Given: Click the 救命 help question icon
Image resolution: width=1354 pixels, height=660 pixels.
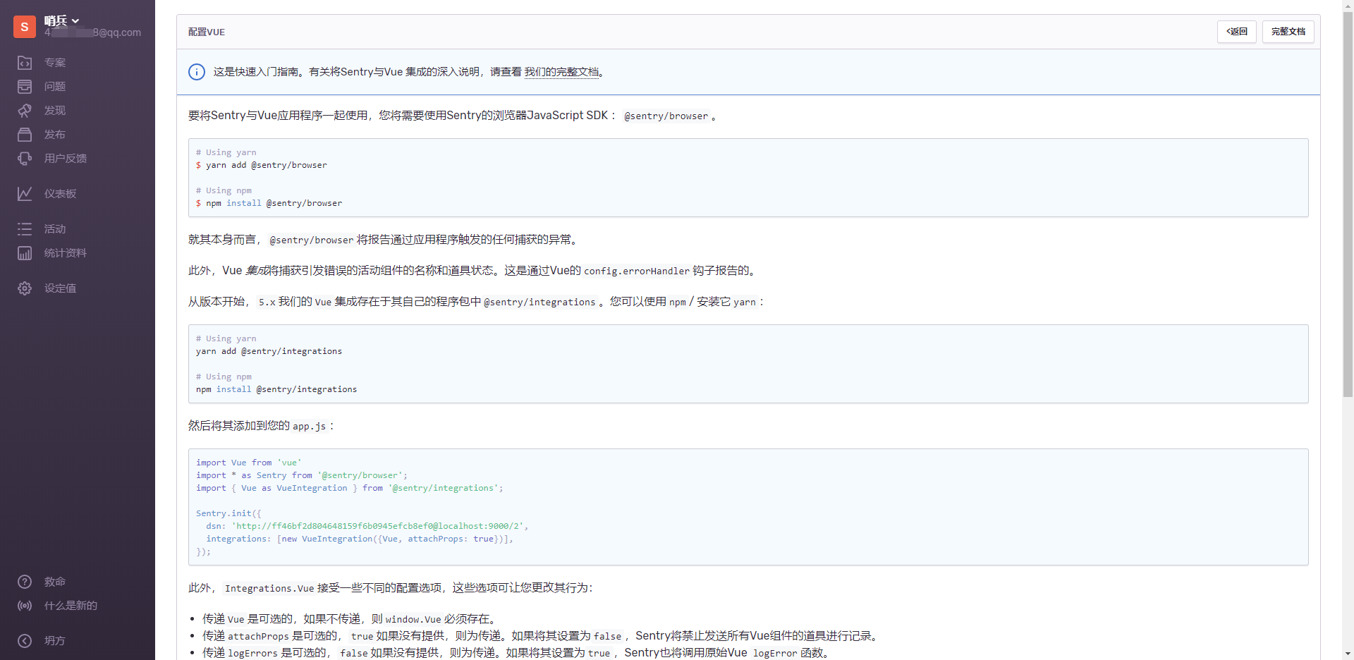Looking at the screenshot, I should (x=25, y=582).
